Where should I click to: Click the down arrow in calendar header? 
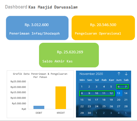[126, 74]
